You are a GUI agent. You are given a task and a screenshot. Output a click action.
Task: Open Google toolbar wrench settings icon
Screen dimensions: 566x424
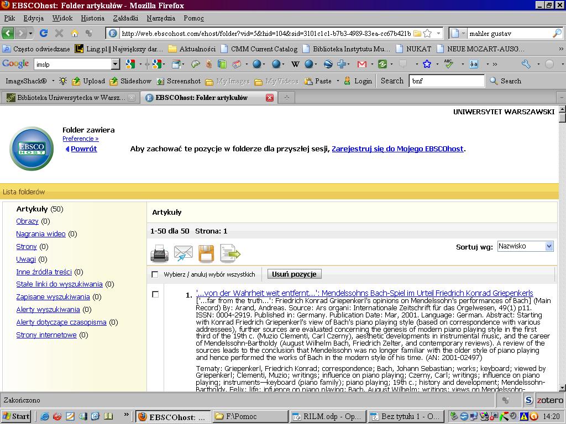(x=526, y=64)
